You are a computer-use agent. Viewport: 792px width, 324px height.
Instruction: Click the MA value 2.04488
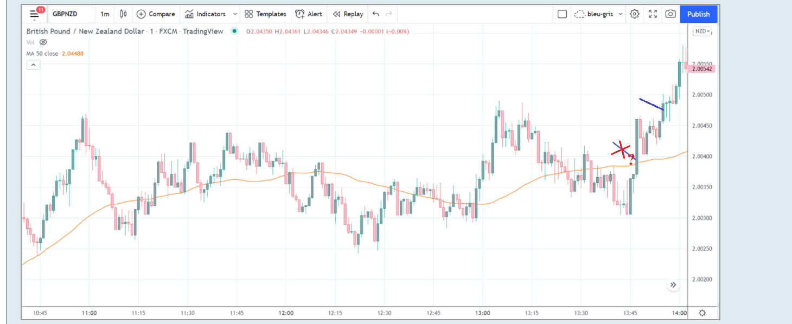pyautogui.click(x=73, y=54)
